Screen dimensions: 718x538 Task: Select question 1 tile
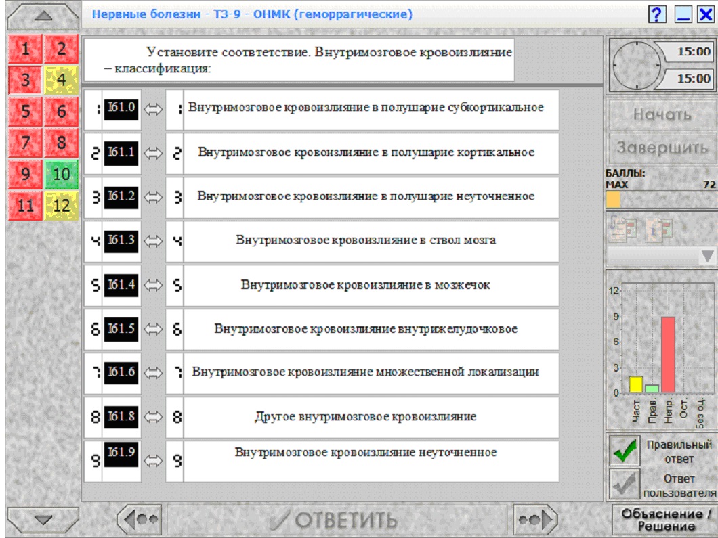26,49
